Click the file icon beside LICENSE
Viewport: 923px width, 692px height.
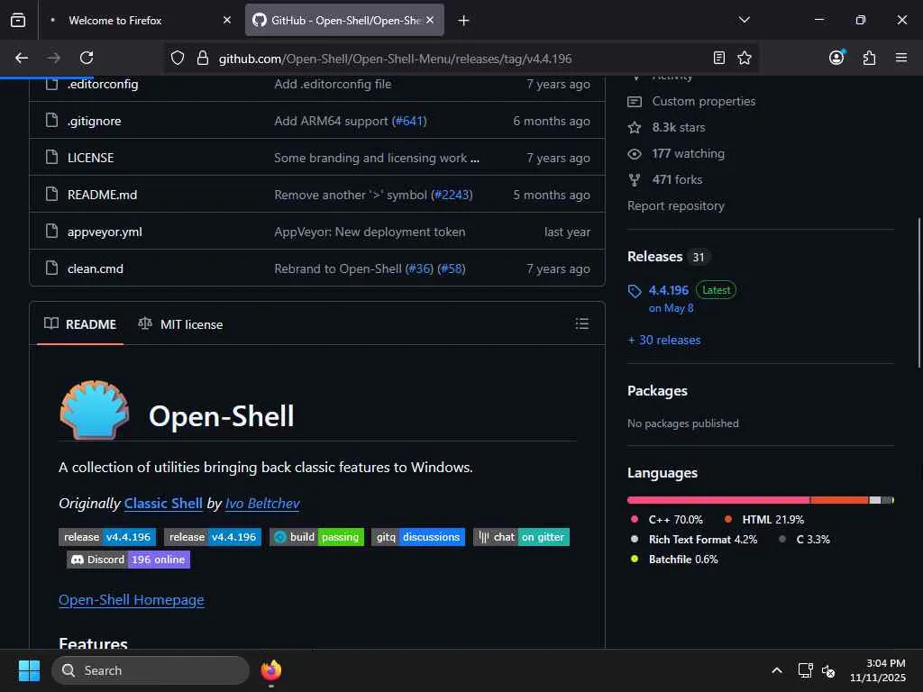coord(51,157)
